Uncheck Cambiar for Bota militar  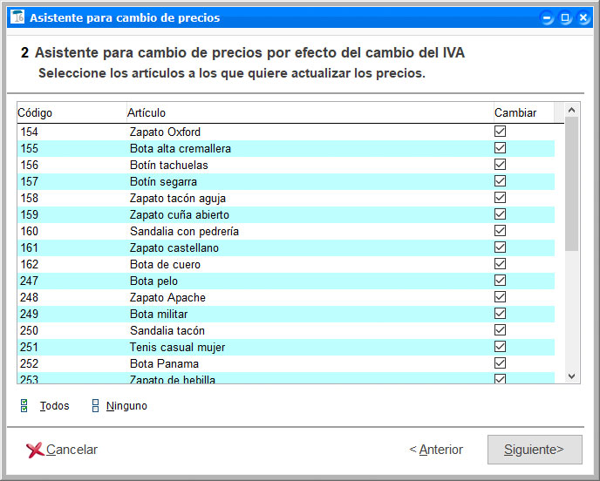(500, 314)
